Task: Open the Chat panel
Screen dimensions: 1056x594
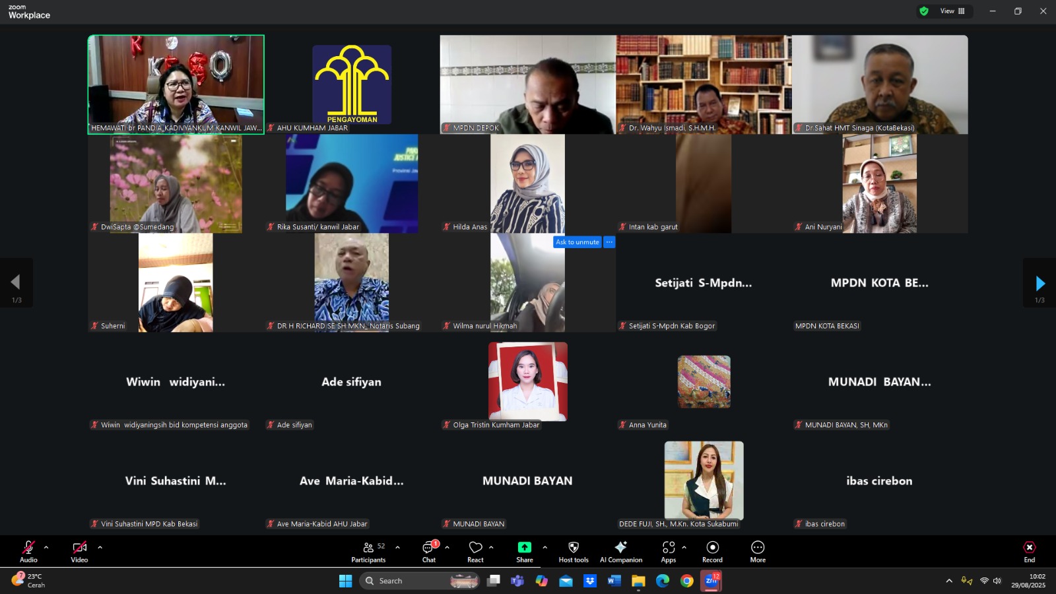Action: (x=429, y=552)
